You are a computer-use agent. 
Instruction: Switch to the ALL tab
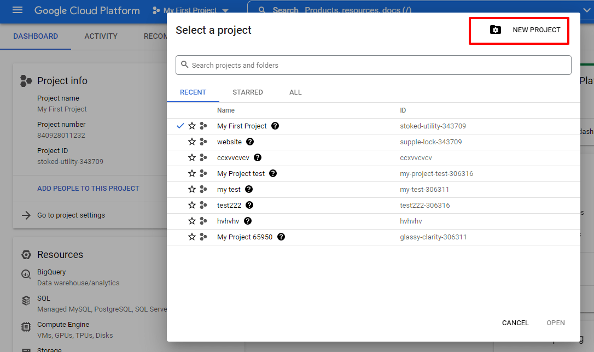295,92
